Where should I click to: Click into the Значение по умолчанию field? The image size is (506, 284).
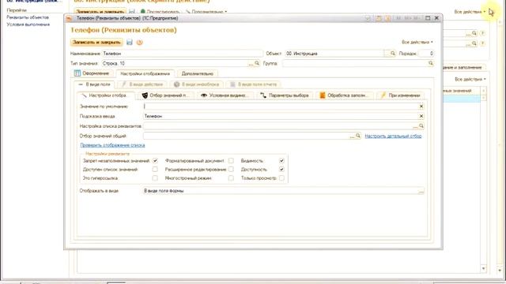281,106
